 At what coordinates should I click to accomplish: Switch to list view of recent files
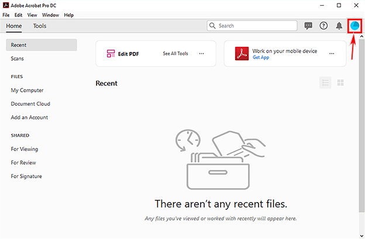325,83
